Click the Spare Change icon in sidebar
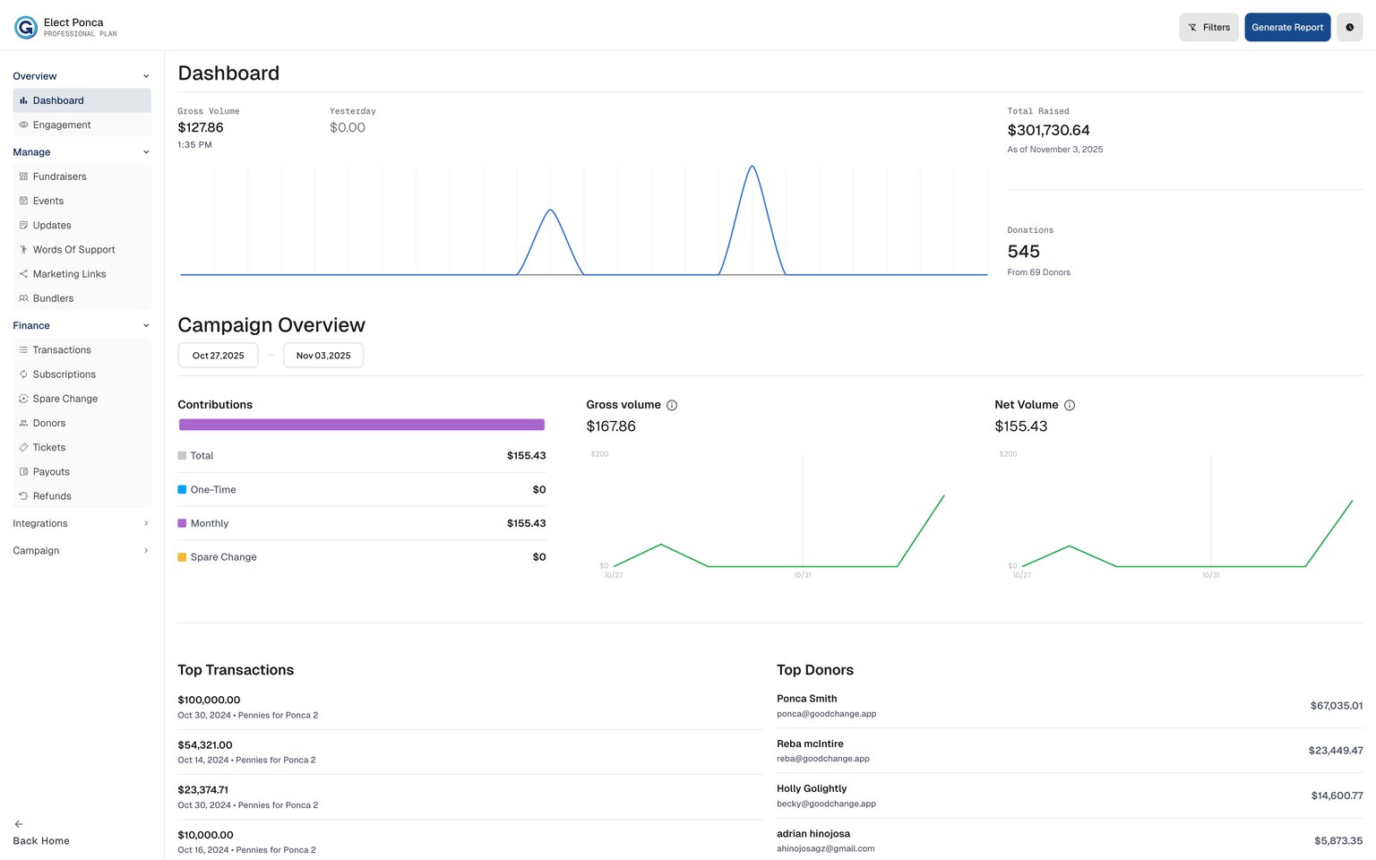1376x860 pixels. pos(23,399)
